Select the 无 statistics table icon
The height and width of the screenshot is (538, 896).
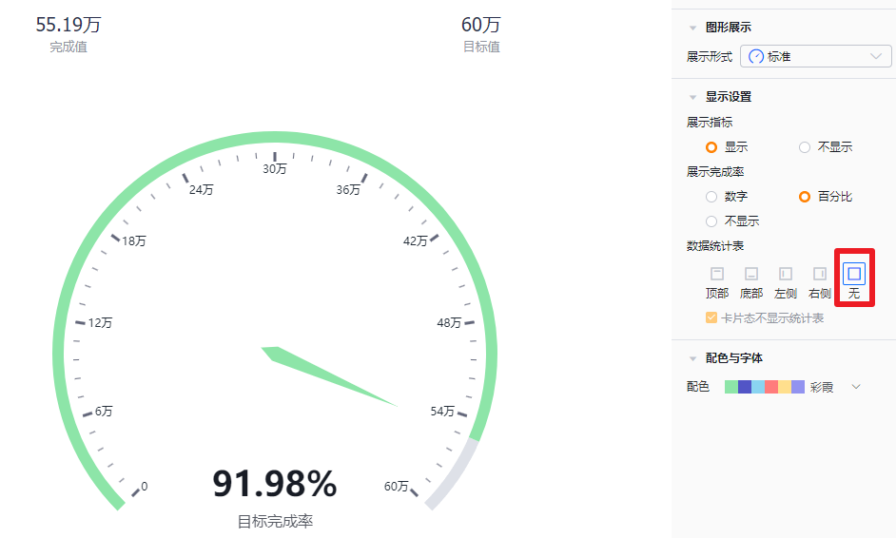854,274
